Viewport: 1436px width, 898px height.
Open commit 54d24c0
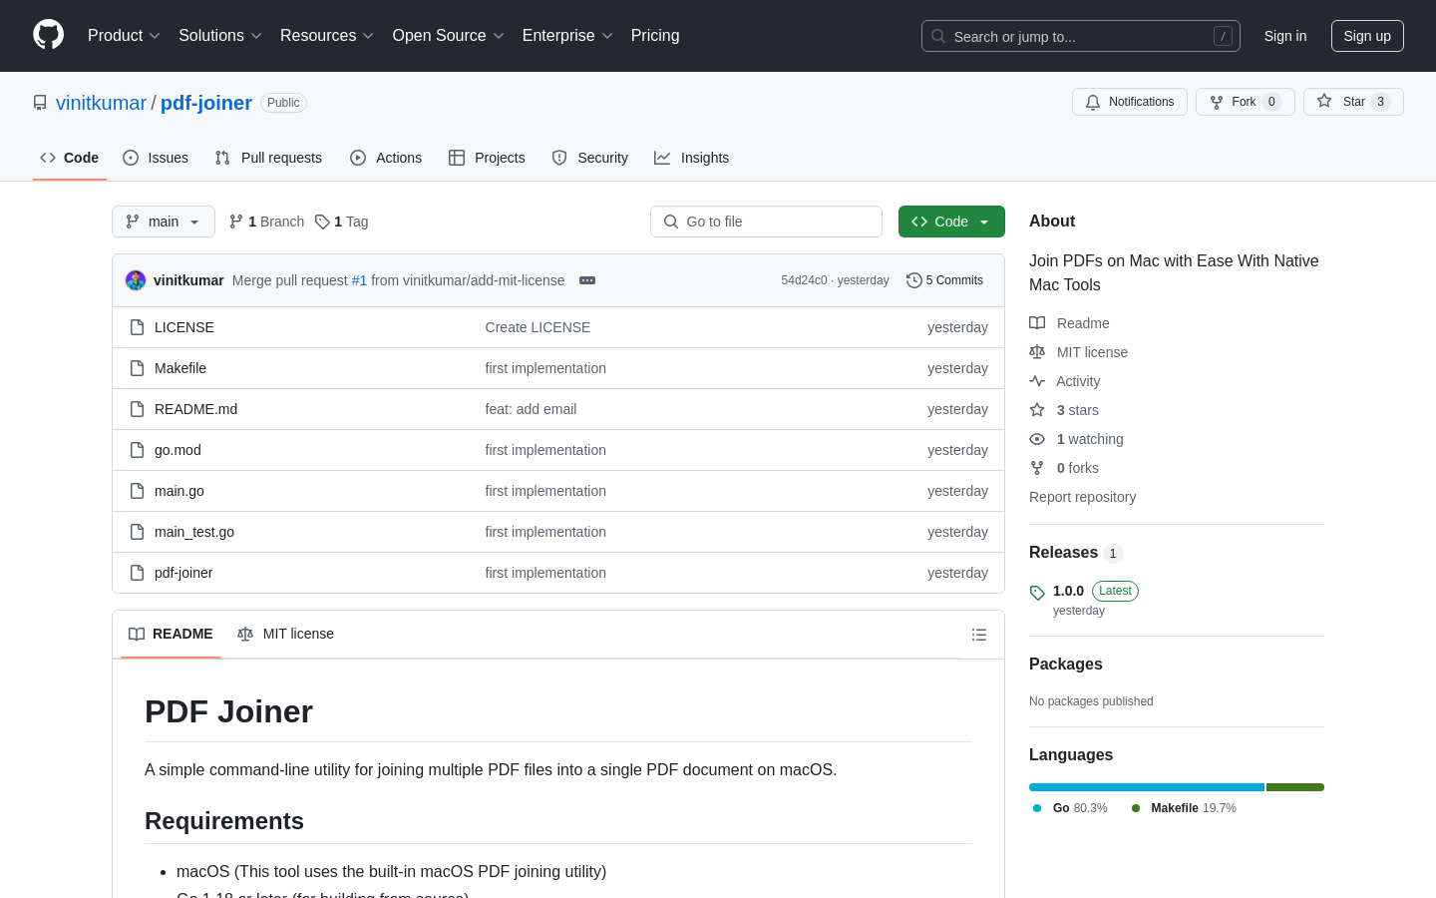(x=804, y=280)
